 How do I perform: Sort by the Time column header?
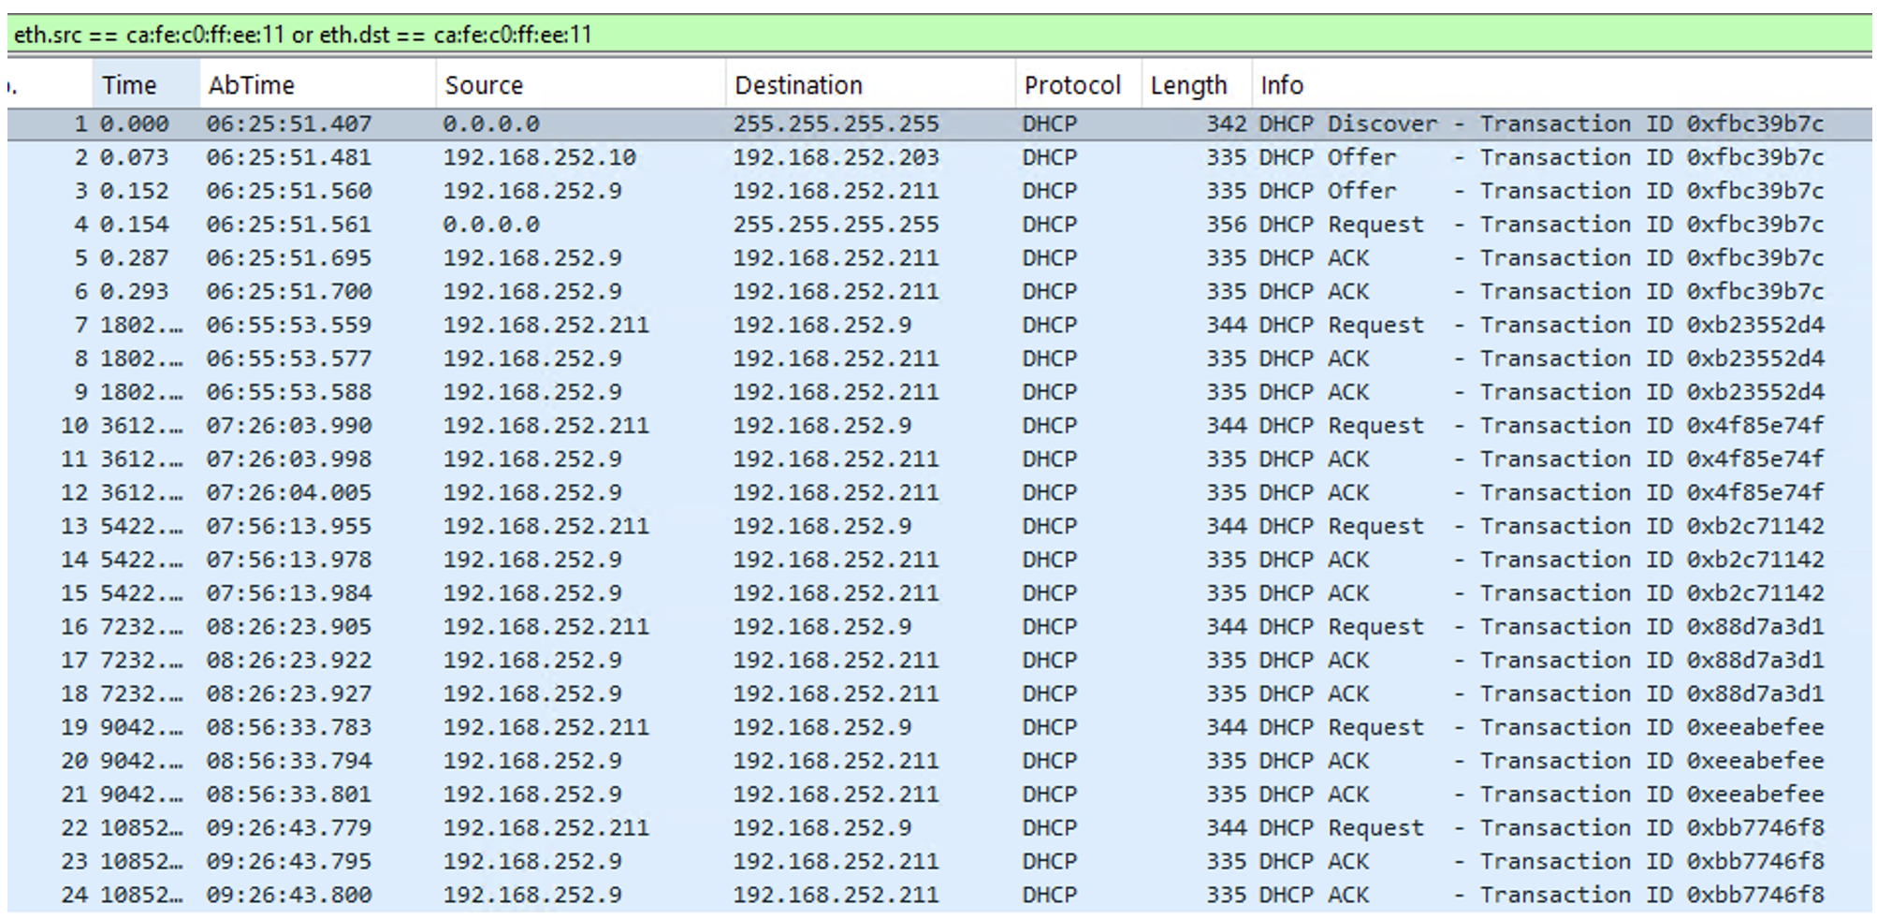pyautogui.click(x=146, y=85)
